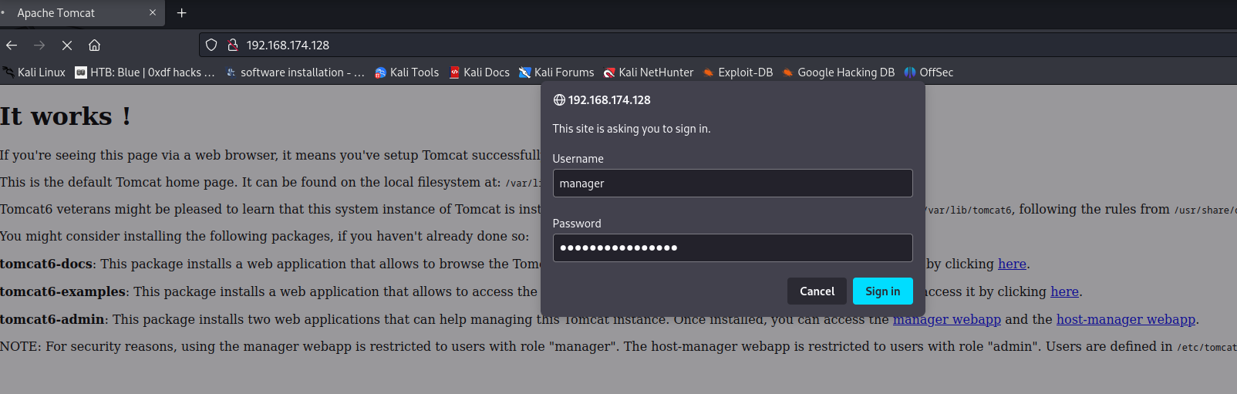
Task: Open the Kali Forums bookmark
Action: 556,72
